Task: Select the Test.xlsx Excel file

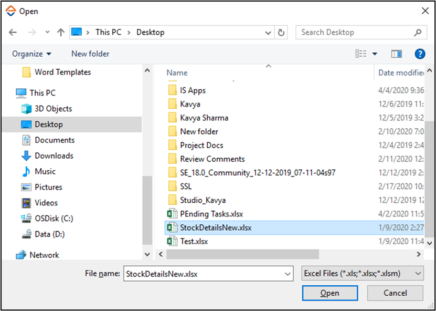Action: [x=194, y=241]
